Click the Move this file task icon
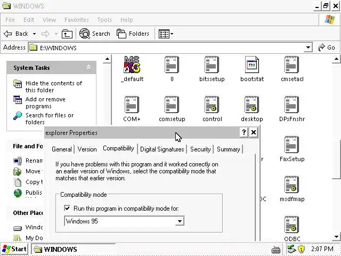This screenshot has width=341, height=256. [18, 171]
